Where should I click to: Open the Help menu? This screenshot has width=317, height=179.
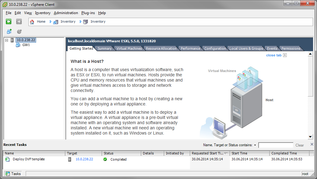(x=102, y=13)
